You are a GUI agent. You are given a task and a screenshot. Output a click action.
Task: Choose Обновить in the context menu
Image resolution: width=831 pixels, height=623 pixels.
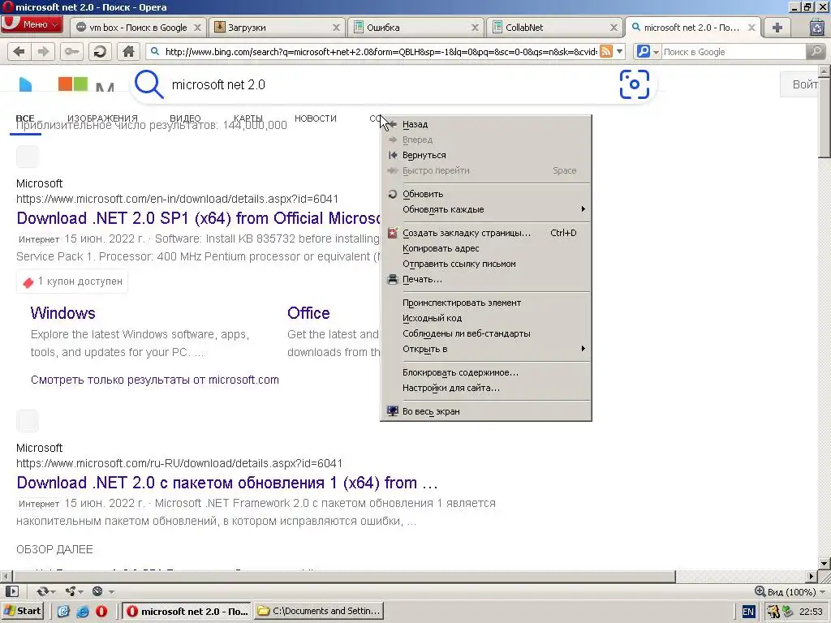coord(485,194)
